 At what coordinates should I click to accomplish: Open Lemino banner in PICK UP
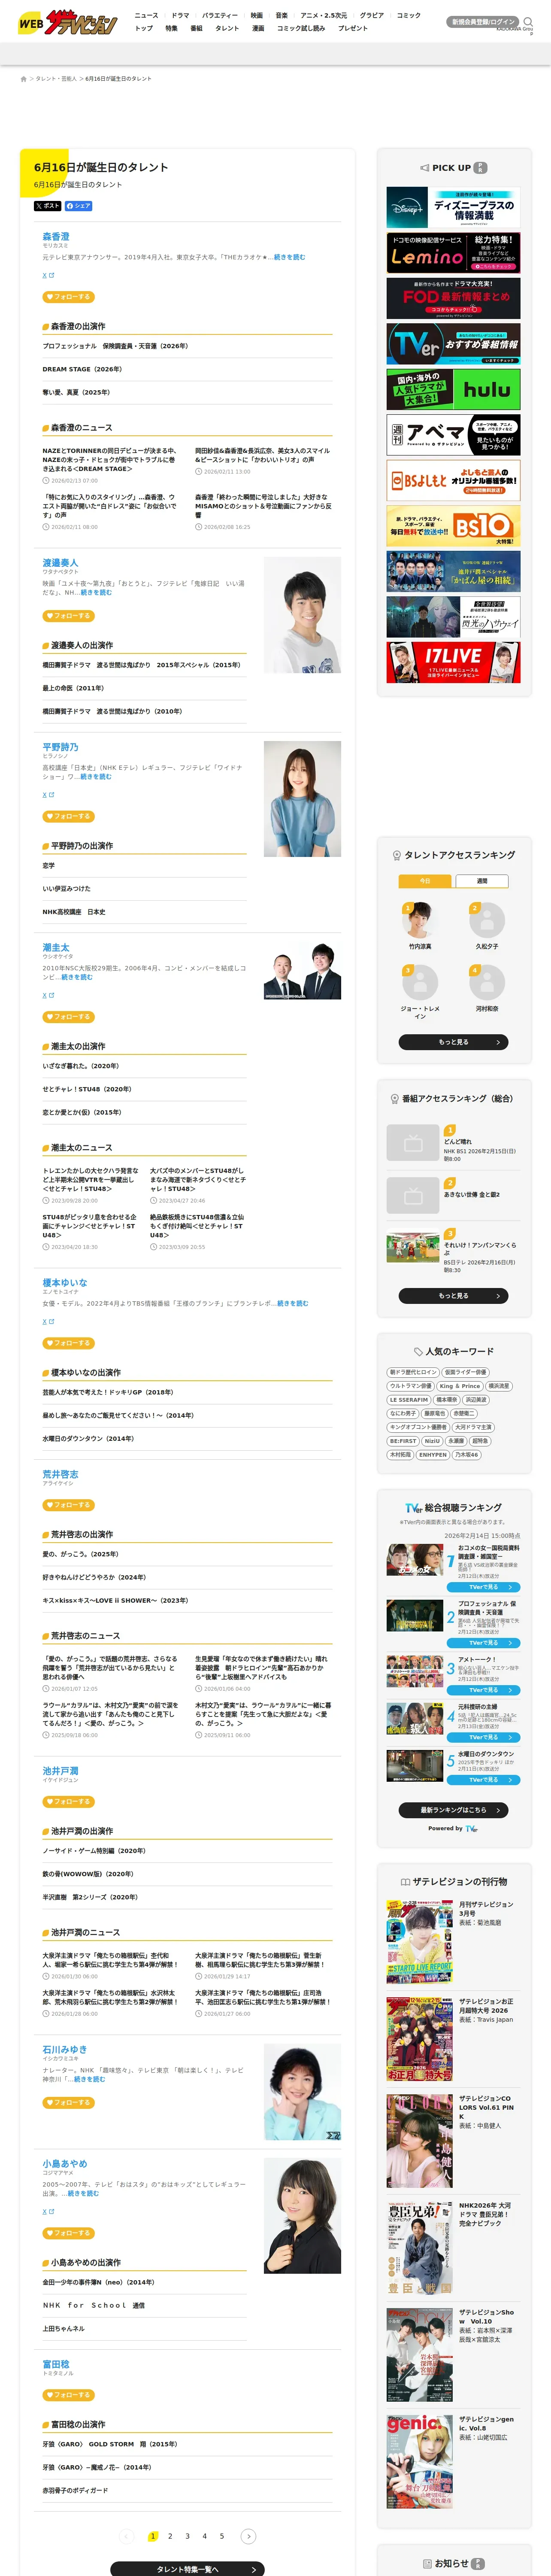click(x=454, y=253)
